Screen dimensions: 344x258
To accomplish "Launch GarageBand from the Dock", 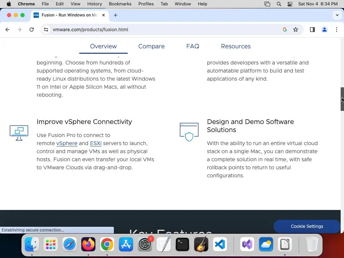I will click(201, 244).
